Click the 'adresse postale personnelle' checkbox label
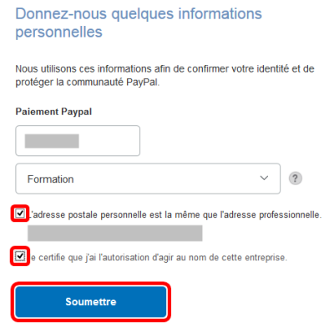Viewport: 334px width, 332px height. click(x=175, y=214)
